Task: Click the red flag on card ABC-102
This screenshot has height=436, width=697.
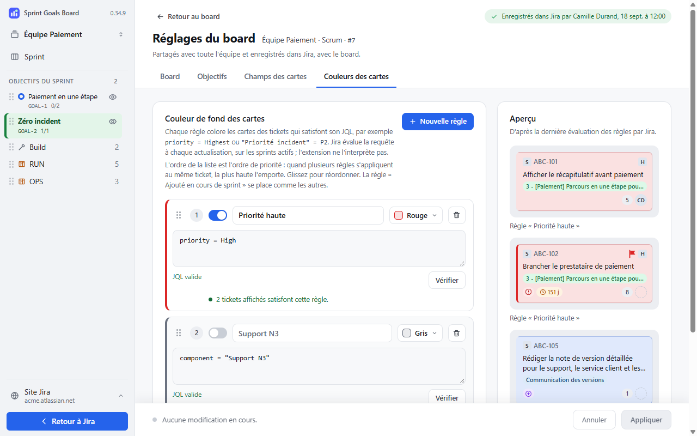Action: click(x=632, y=254)
